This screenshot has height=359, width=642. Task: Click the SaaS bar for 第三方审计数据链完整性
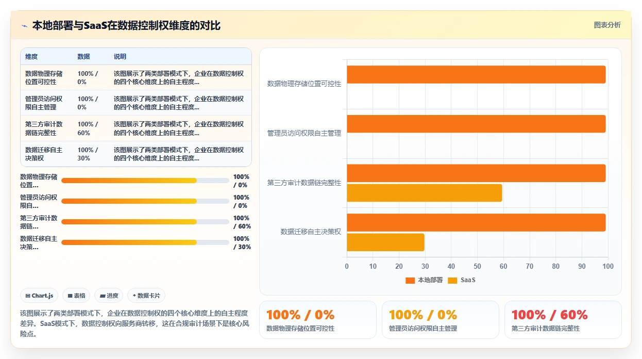coord(425,193)
